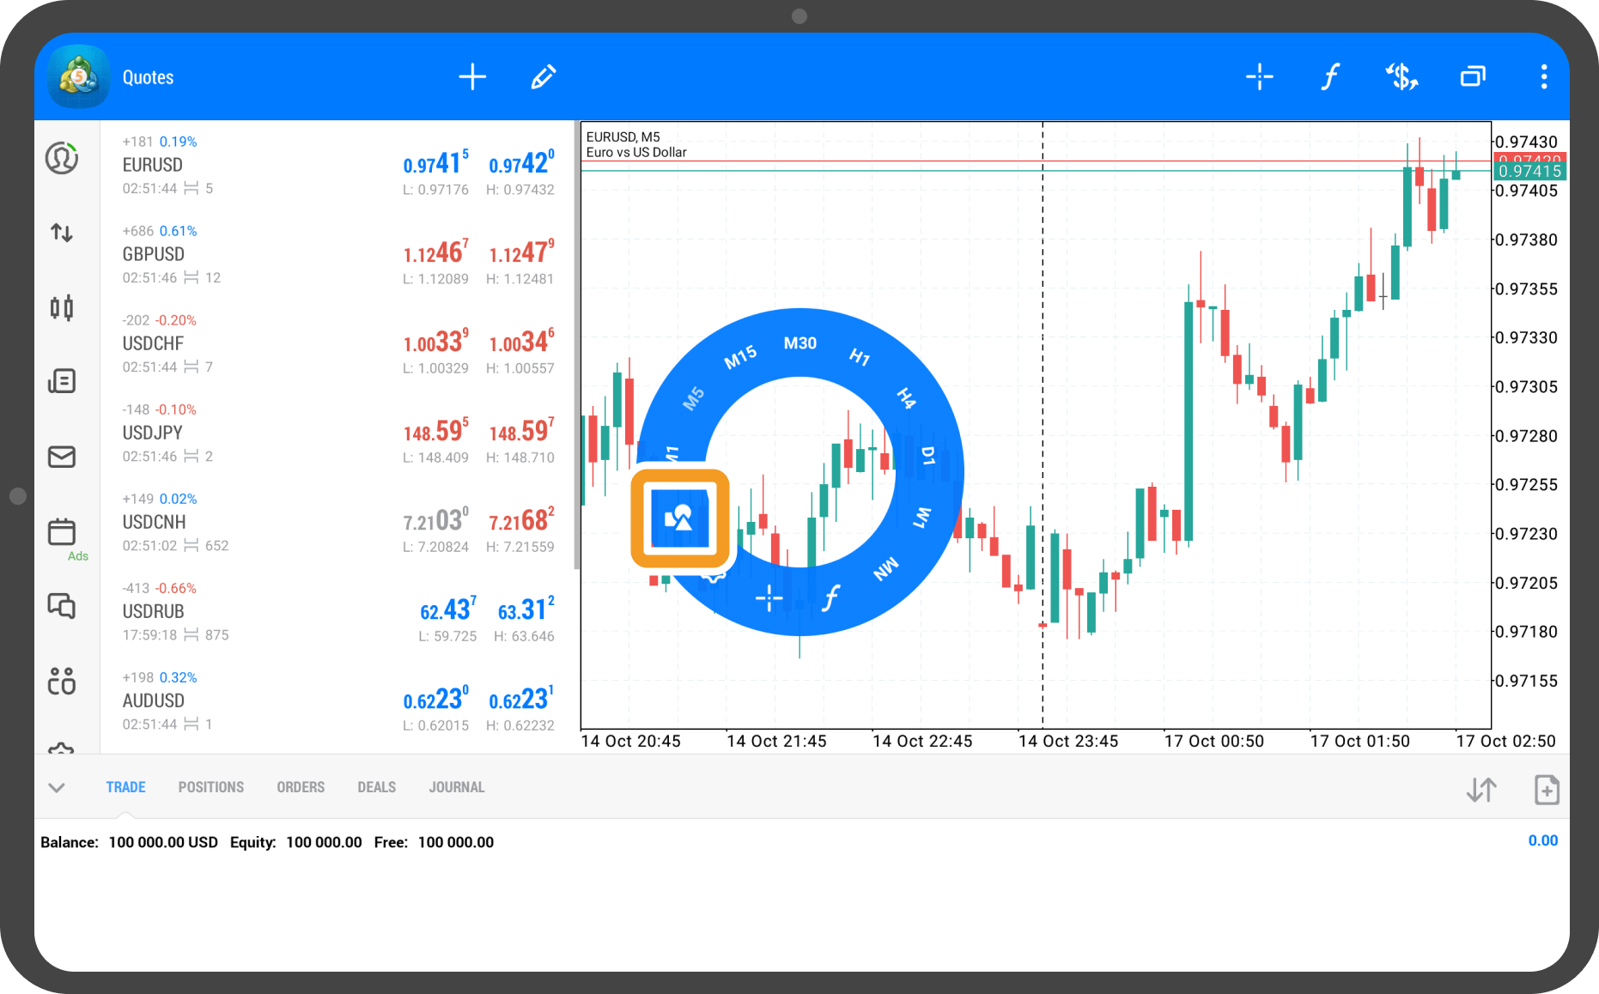Open mailbox envelope icon in sidebar

click(62, 457)
